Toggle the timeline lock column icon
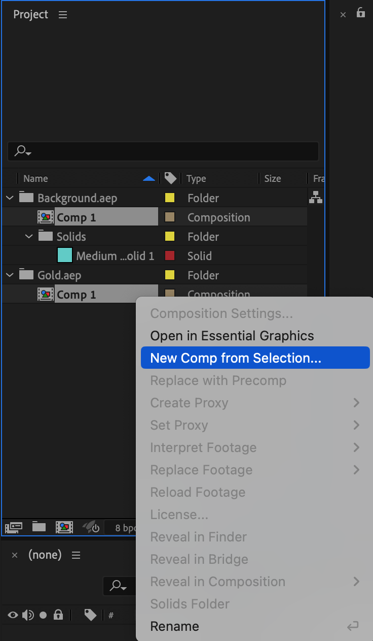This screenshot has height=641, width=373. click(58, 615)
